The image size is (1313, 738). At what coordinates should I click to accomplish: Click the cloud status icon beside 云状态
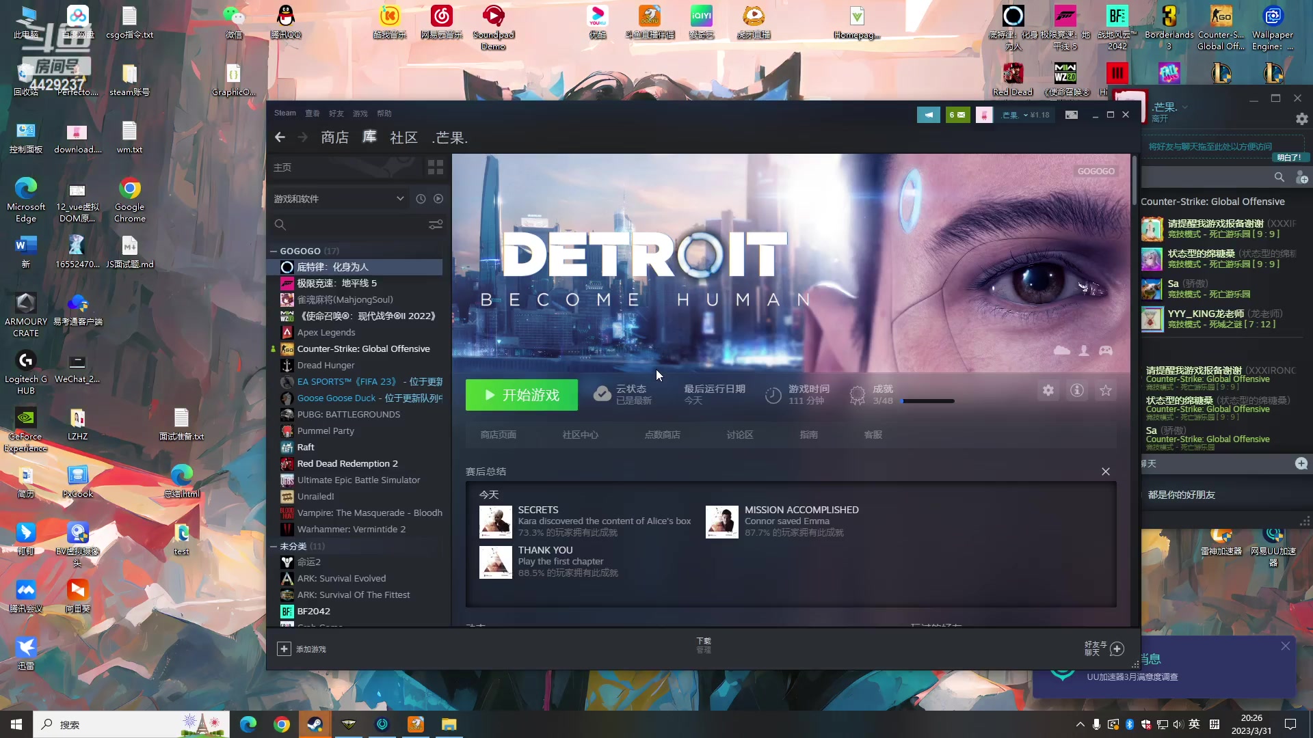pos(602,394)
